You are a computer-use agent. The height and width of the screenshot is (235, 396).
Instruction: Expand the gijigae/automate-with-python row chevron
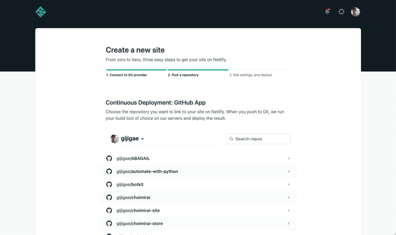289,171
